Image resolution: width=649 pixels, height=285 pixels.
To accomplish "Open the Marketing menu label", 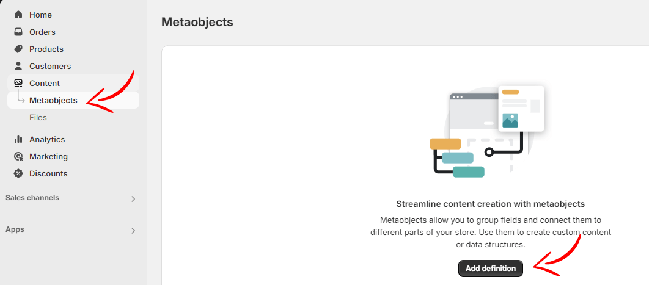I will (x=48, y=156).
